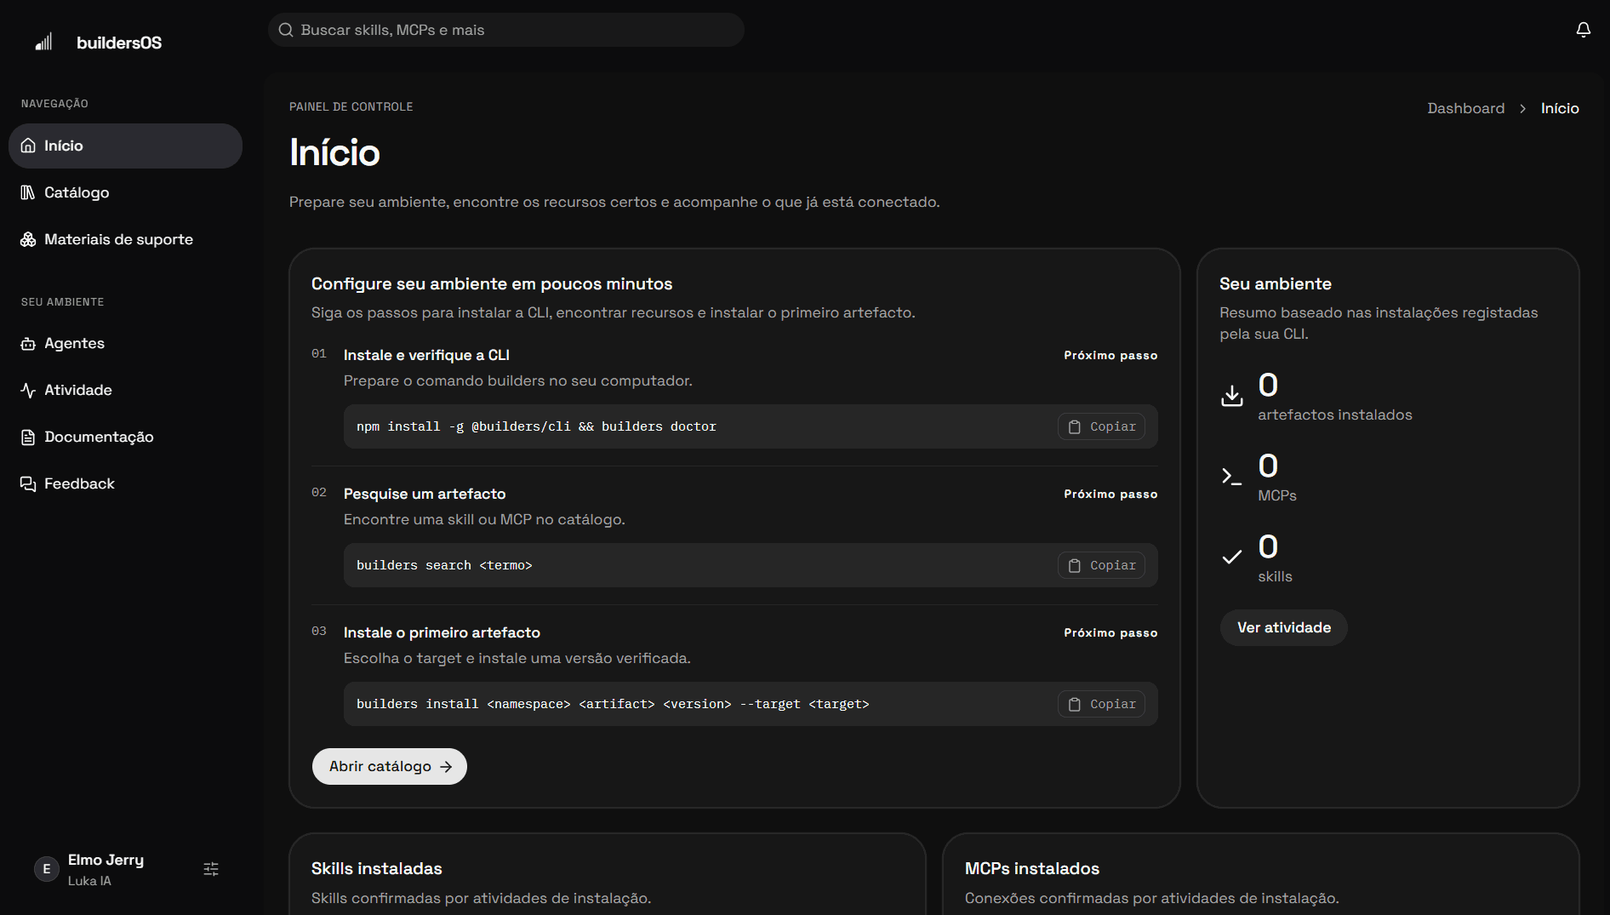The image size is (1610, 915).
Task: Open Catálogo in the sidebar
Action: coord(125,192)
